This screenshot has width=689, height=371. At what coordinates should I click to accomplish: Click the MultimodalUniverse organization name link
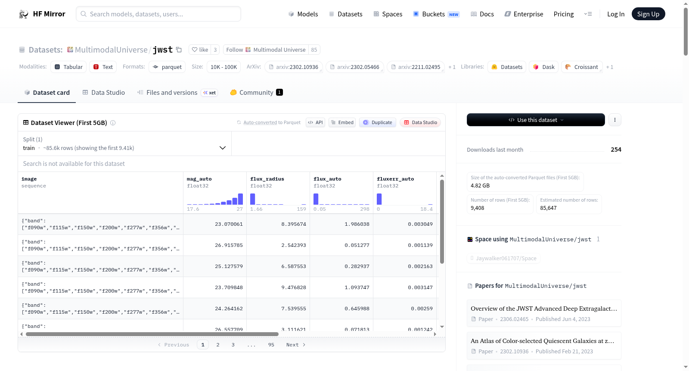pos(111,50)
